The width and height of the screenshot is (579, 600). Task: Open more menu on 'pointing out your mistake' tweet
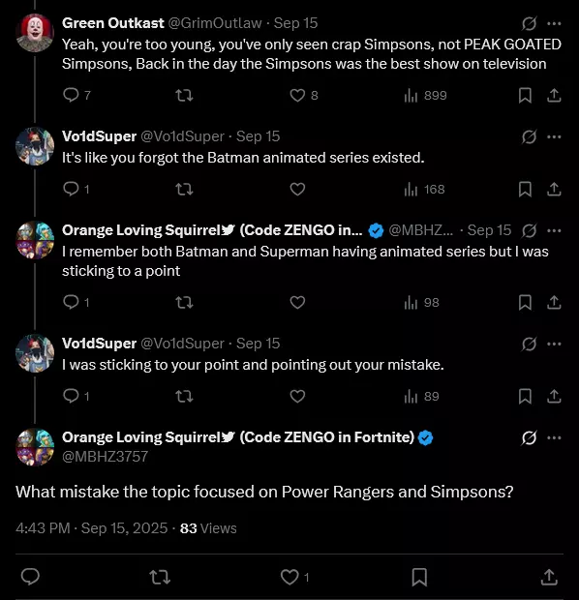pyautogui.click(x=554, y=344)
